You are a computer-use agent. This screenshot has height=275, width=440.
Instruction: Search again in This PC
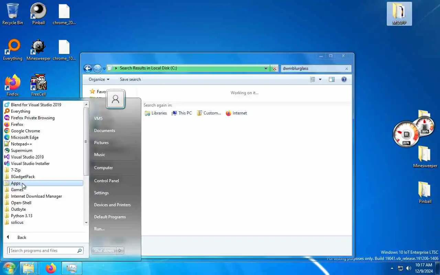click(x=182, y=113)
